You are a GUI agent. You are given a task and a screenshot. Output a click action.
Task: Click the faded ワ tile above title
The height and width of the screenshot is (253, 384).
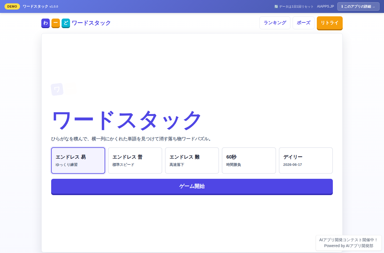(x=57, y=89)
